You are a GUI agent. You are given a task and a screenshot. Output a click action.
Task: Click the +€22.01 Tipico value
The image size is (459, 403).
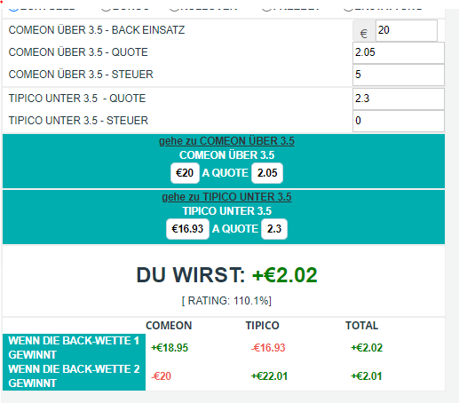(269, 376)
